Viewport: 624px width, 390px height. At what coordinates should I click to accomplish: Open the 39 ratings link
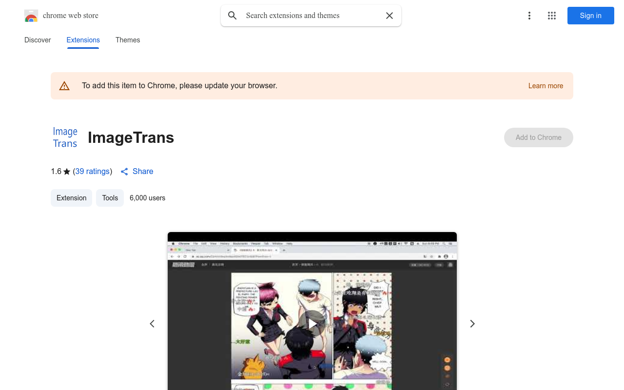[93, 172]
